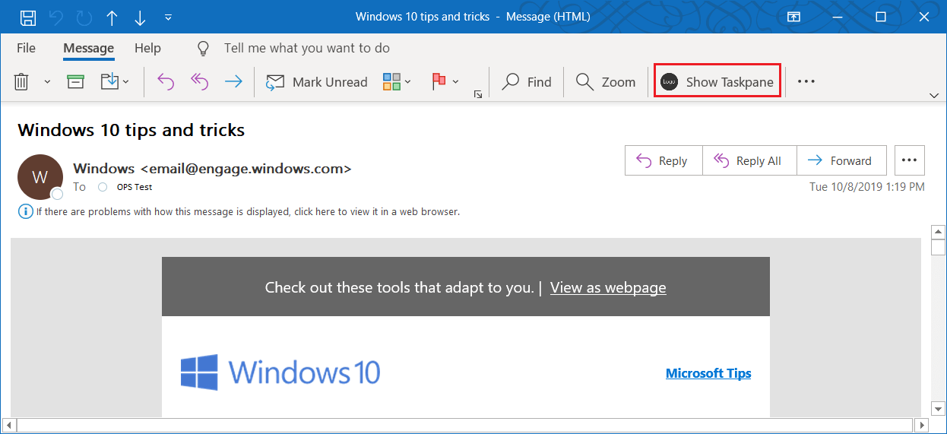Expand the ribbon with the chevron arrow
The height and width of the screenshot is (434, 947).
tap(934, 95)
